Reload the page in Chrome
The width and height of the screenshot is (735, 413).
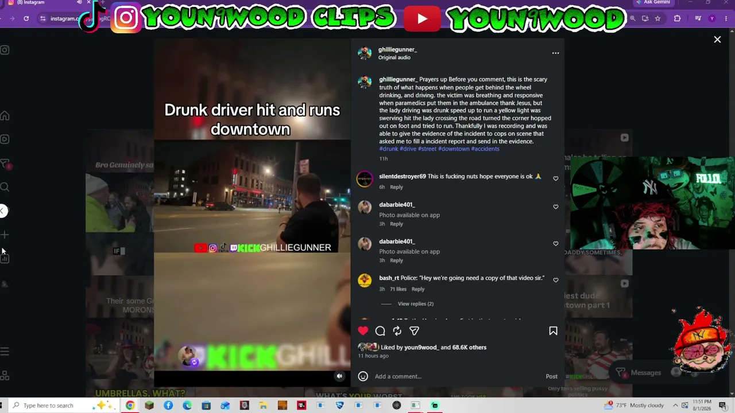26,18
